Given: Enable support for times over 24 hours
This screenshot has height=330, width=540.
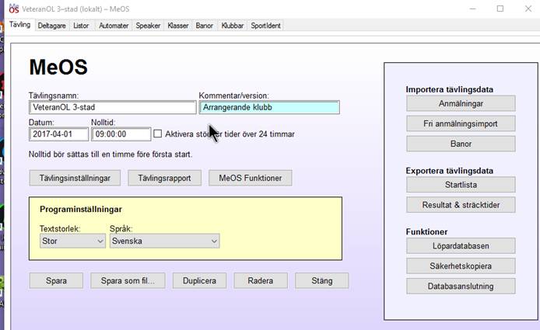Looking at the screenshot, I should (x=157, y=134).
